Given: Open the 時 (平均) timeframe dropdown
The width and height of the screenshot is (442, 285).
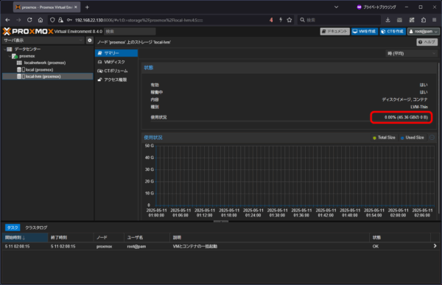Looking at the screenshot, I should click(x=412, y=54).
